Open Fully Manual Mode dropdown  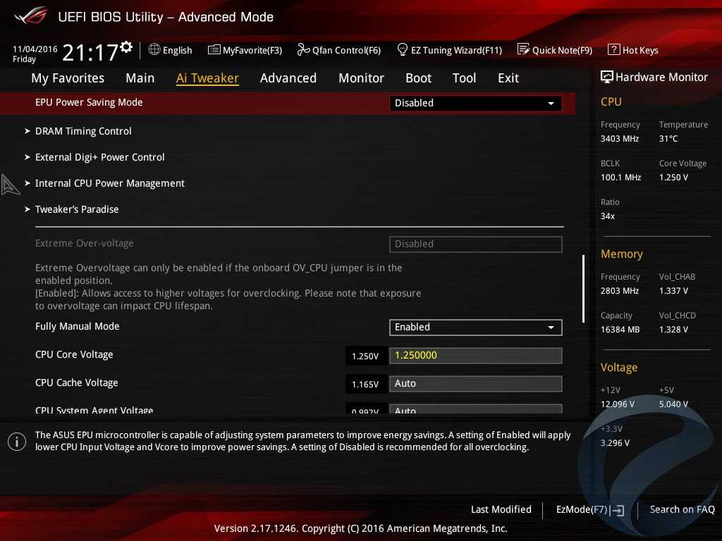[475, 327]
